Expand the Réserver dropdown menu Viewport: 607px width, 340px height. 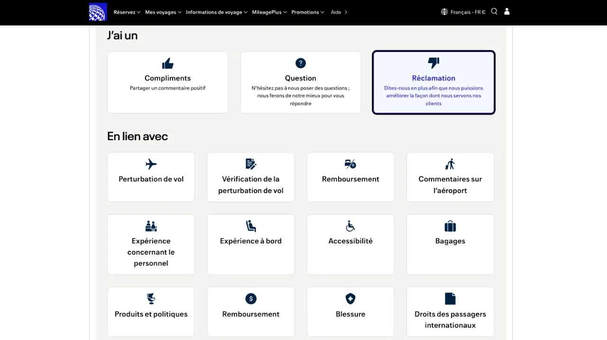coord(127,12)
